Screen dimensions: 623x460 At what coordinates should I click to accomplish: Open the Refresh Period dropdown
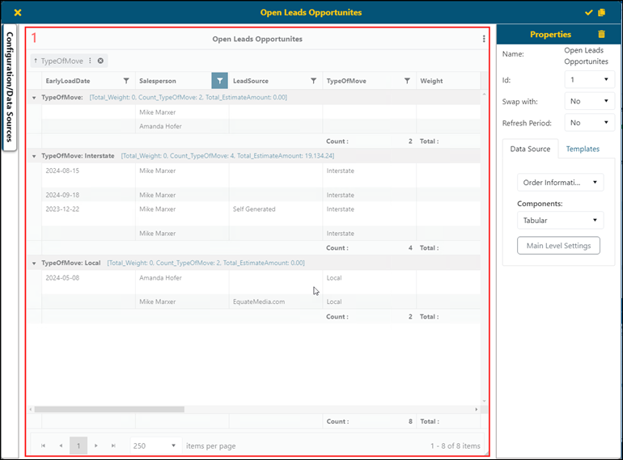point(589,123)
